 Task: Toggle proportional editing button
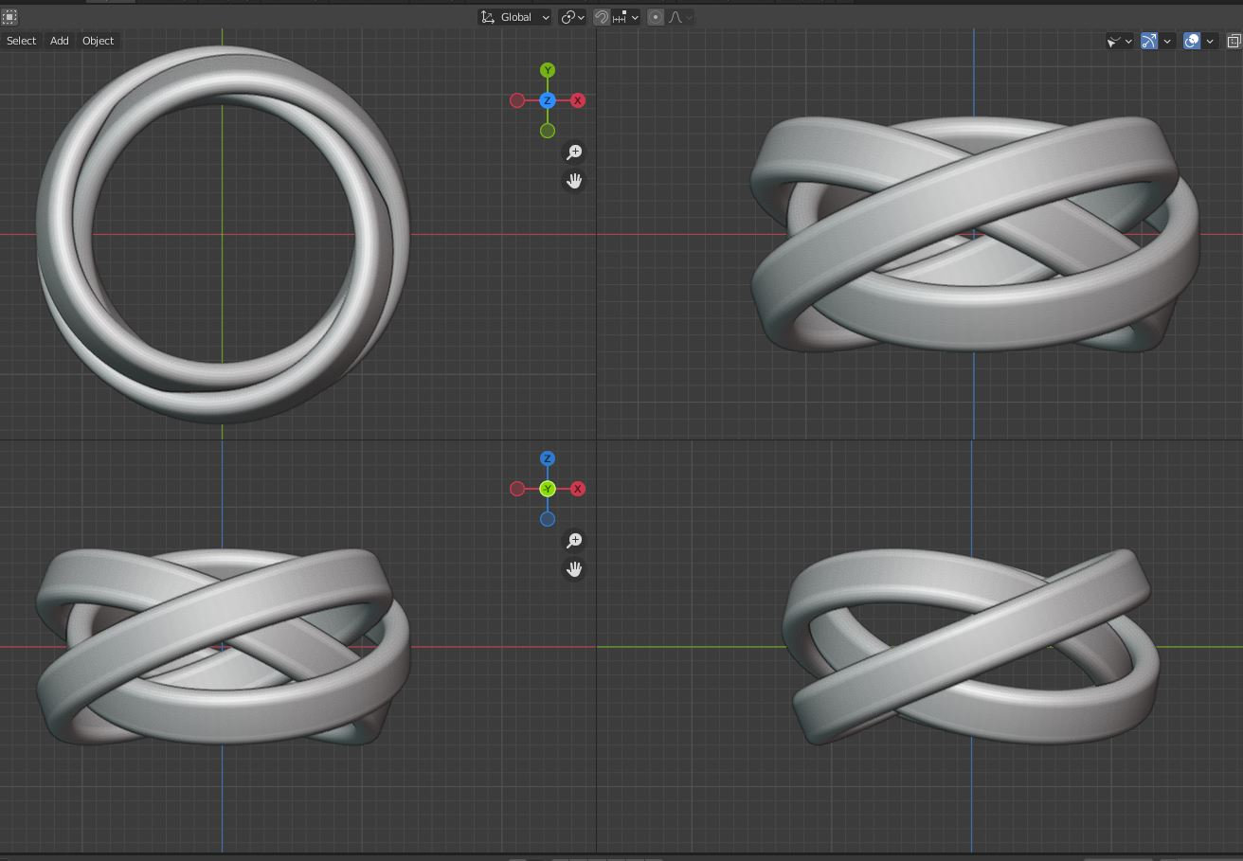pos(656,17)
